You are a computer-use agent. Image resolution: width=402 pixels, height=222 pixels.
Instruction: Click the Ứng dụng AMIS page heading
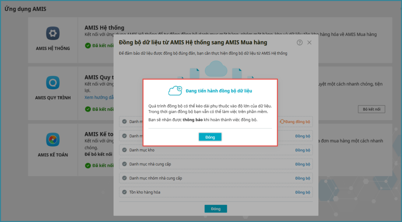pos(26,9)
